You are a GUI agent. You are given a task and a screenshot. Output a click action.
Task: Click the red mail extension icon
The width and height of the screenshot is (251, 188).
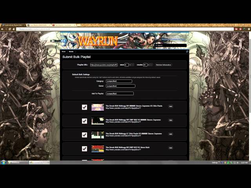[x=236, y=29]
